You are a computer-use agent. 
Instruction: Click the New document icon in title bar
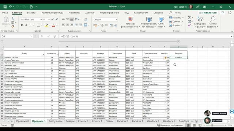click(31, 7)
